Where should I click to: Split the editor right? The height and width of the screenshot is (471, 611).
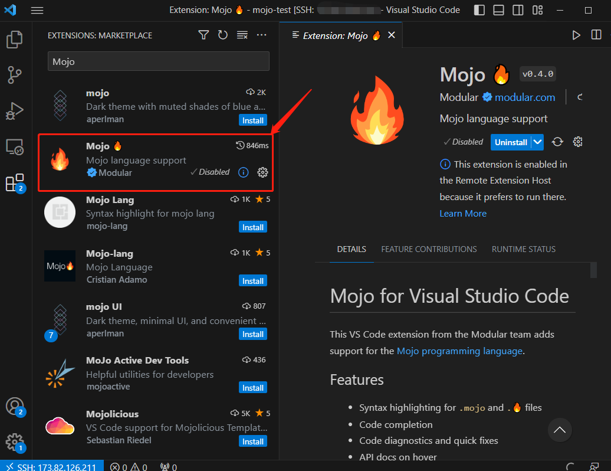click(596, 35)
